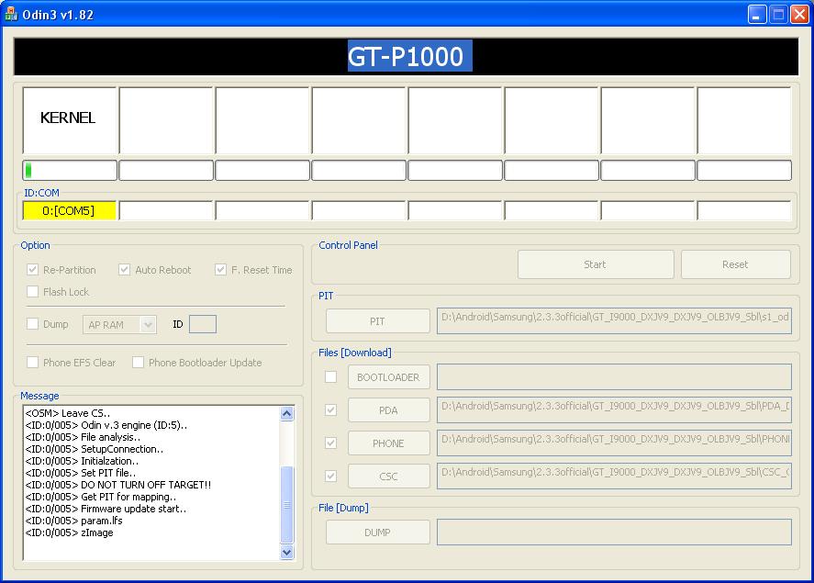Click the 'zImage' log line

(x=69, y=533)
